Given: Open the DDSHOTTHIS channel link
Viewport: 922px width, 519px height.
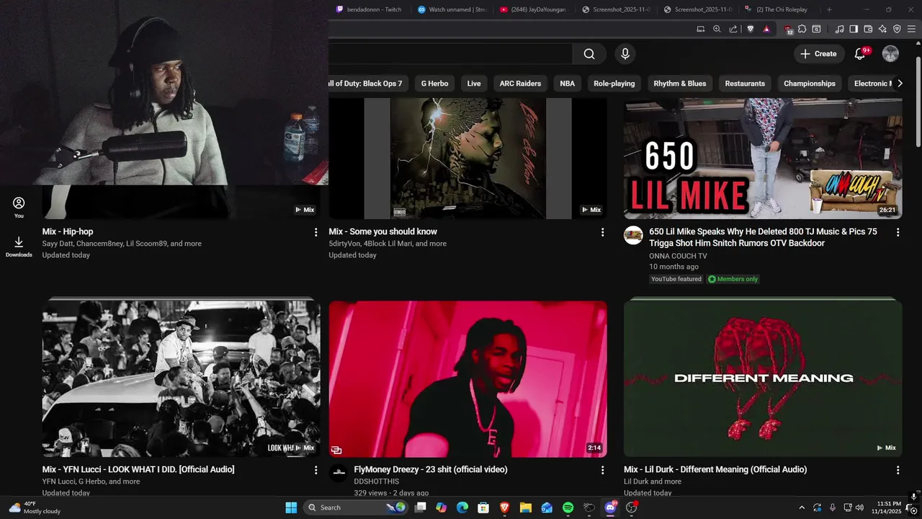Looking at the screenshot, I should 376,482.
